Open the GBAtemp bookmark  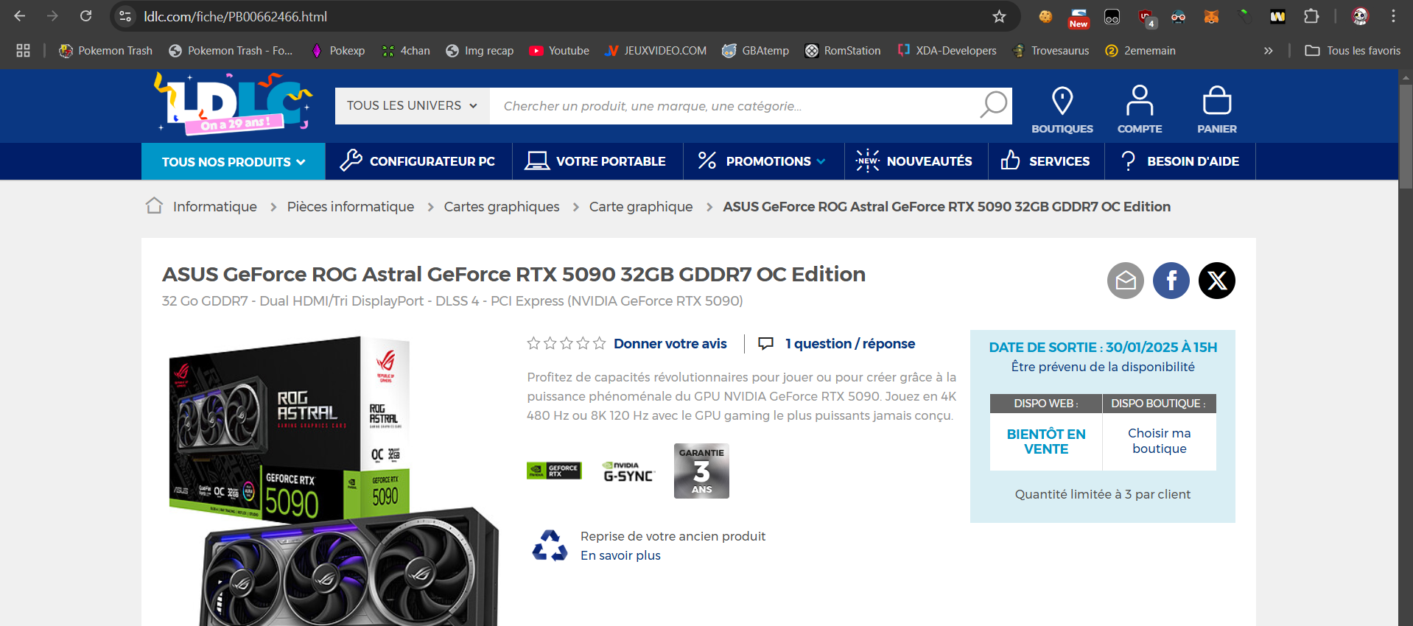pos(755,50)
